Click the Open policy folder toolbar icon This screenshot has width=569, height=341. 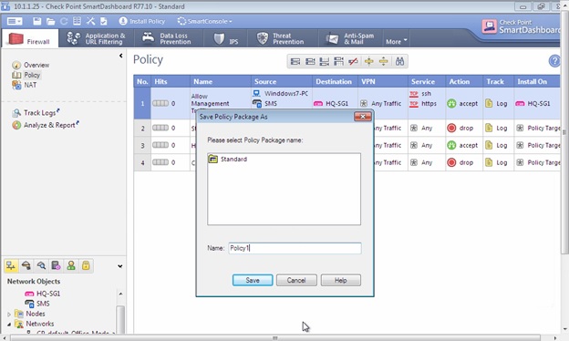tap(50, 22)
